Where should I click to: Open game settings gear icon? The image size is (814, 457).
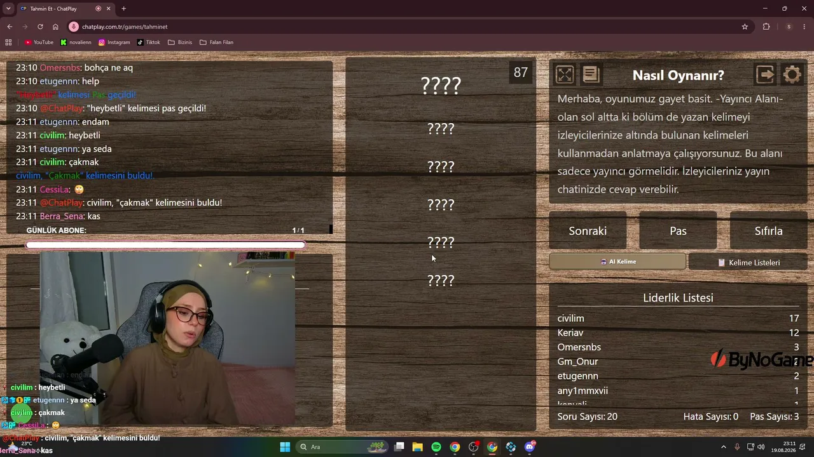click(792, 75)
